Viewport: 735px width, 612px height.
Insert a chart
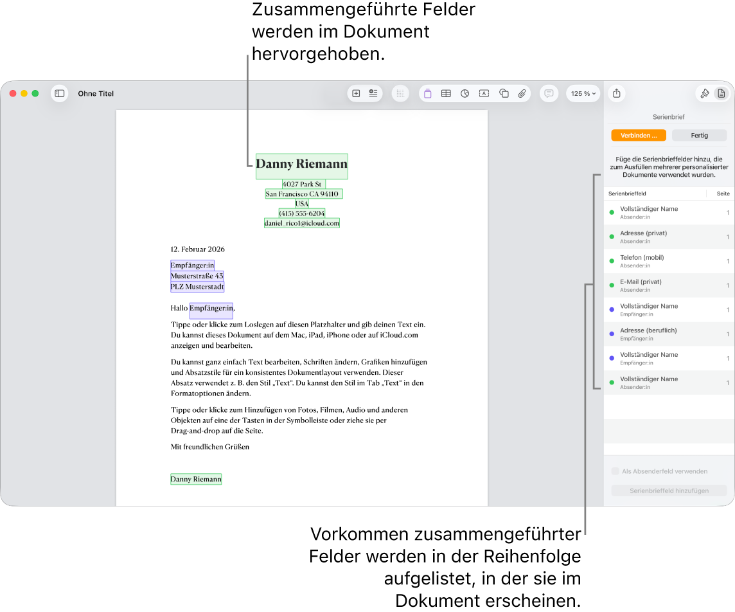pyautogui.click(x=465, y=93)
